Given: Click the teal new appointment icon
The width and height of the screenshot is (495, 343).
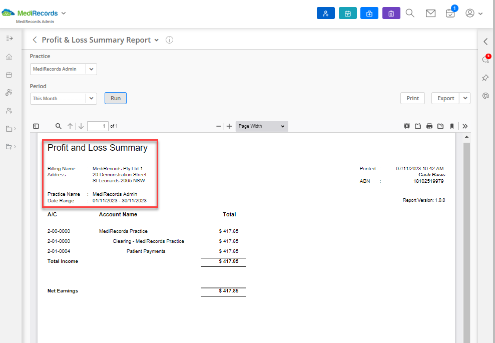Looking at the screenshot, I should tap(347, 13).
